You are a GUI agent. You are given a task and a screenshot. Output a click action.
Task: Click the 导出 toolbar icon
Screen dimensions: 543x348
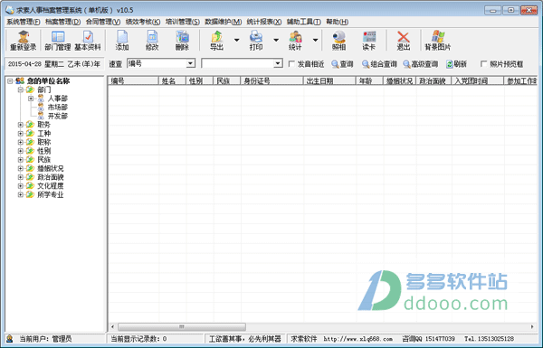pyautogui.click(x=217, y=41)
